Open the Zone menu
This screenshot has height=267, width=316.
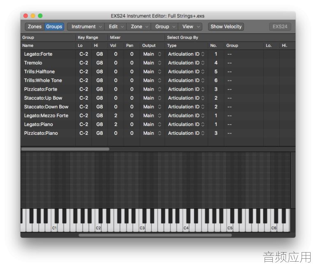pos(139,27)
